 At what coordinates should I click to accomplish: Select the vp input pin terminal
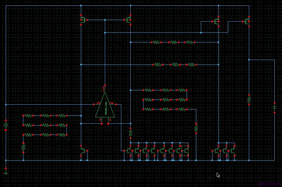[108, 124]
